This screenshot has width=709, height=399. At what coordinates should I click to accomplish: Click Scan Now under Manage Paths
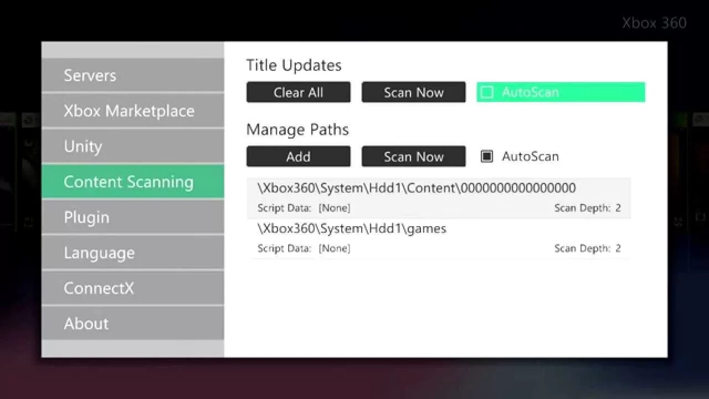point(414,156)
